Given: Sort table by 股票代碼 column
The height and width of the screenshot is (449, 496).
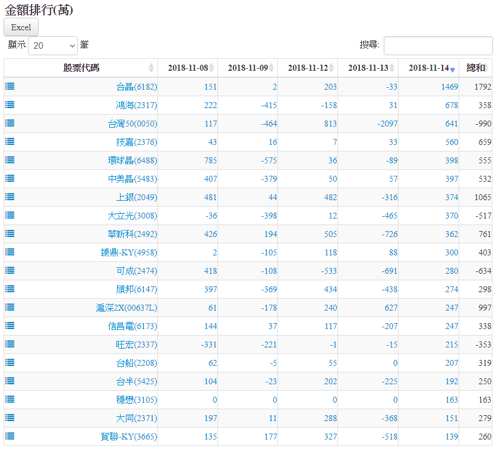Looking at the screenshot, I should point(81,68).
